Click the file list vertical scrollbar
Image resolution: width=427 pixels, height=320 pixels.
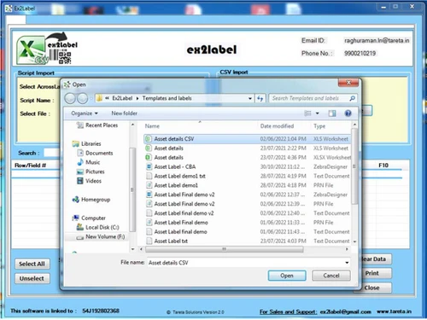[354, 166]
